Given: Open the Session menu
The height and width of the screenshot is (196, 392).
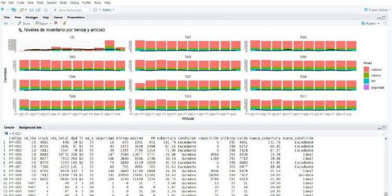Looking at the screenshot, I should point(52,3).
